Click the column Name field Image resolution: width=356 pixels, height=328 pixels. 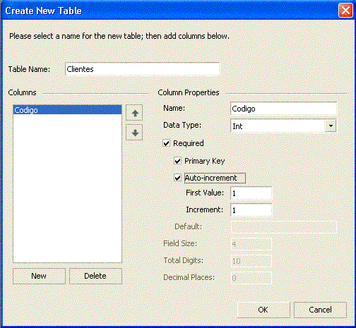283,109
